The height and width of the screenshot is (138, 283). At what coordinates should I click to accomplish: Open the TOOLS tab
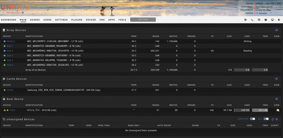(x=122, y=20)
